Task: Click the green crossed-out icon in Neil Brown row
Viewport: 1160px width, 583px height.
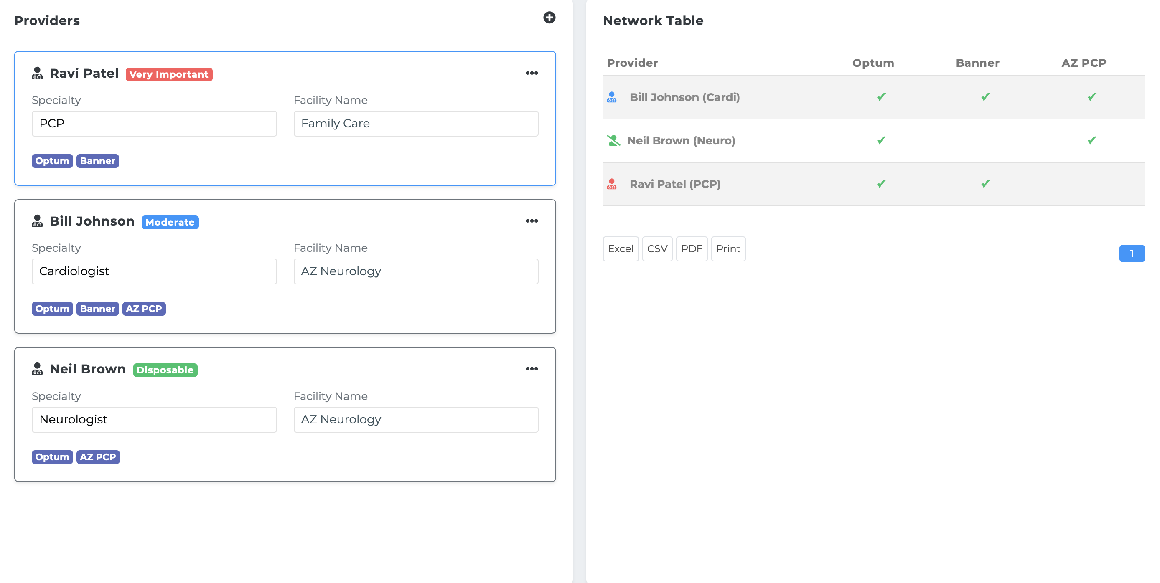Action: coord(613,140)
